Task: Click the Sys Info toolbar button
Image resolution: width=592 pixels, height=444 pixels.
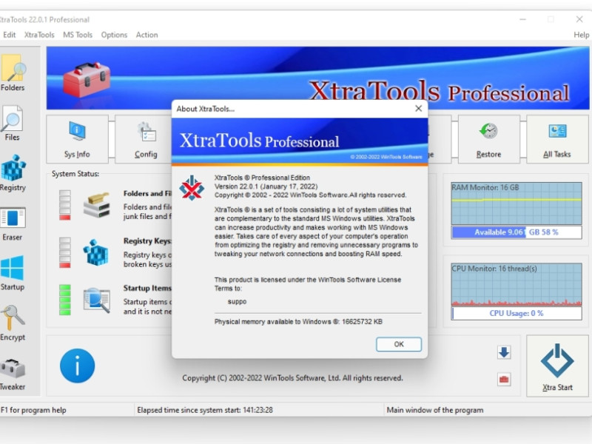Action: [78, 139]
